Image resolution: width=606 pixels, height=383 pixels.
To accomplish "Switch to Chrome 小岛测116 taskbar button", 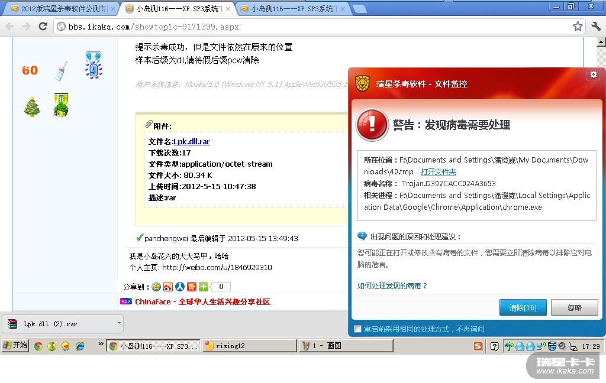I will (x=153, y=346).
